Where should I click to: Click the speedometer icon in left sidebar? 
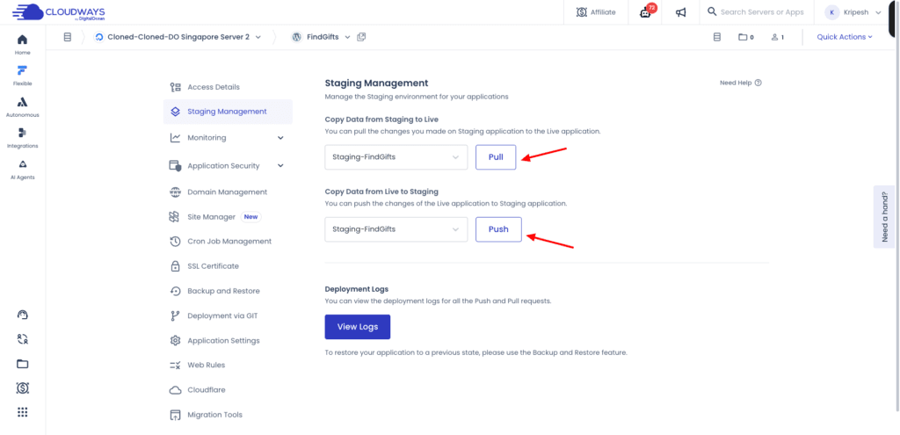22,315
